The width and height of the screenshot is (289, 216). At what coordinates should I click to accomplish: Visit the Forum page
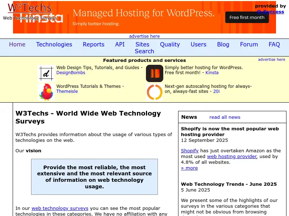249,44
